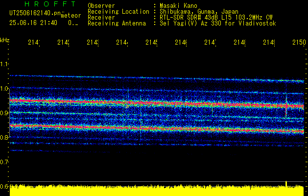Click the 0.6 kHz frequency axis label
308x196 pixels.
[x=4, y=186]
